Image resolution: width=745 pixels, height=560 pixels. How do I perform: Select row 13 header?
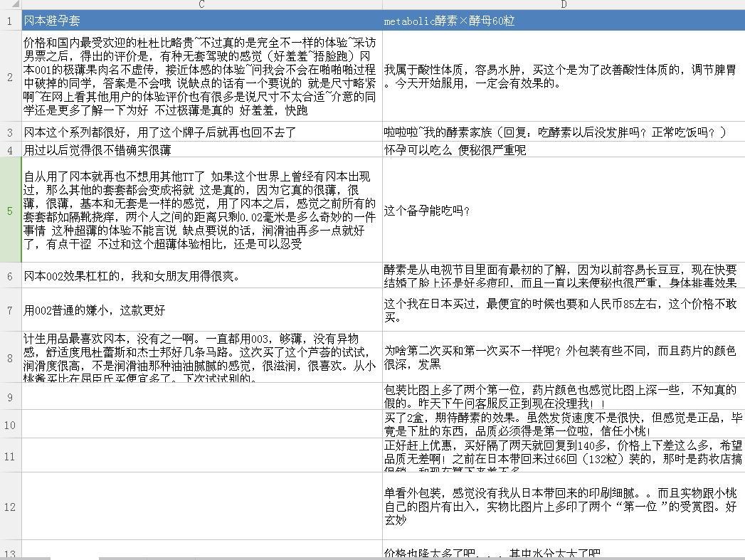9,554
